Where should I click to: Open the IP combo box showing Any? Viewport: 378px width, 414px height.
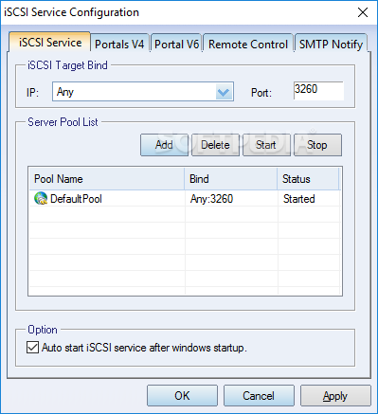coord(143,92)
